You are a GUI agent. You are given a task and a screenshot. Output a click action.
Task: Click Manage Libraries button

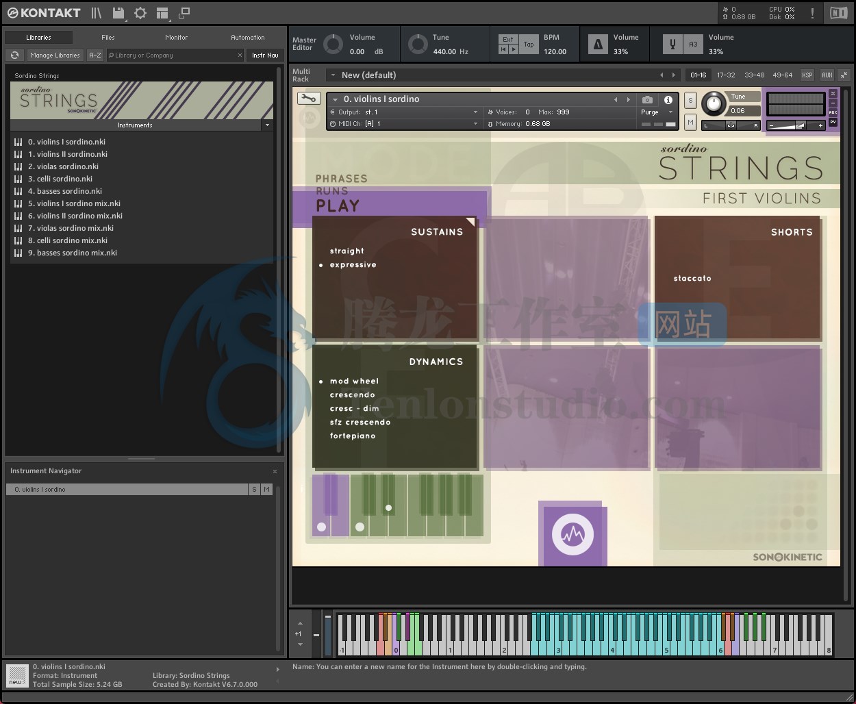[x=55, y=55]
